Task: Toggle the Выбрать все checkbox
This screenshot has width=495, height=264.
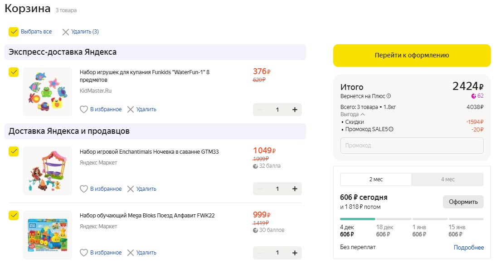Action: [x=14, y=32]
